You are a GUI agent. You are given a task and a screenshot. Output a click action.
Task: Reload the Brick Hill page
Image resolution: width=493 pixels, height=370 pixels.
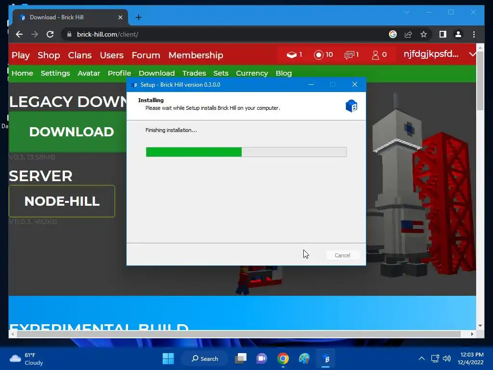[50, 34]
